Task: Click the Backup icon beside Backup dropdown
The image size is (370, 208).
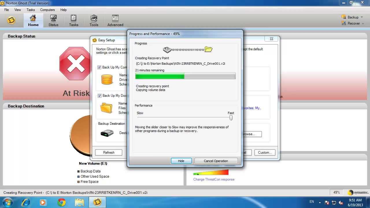Action: (344, 17)
